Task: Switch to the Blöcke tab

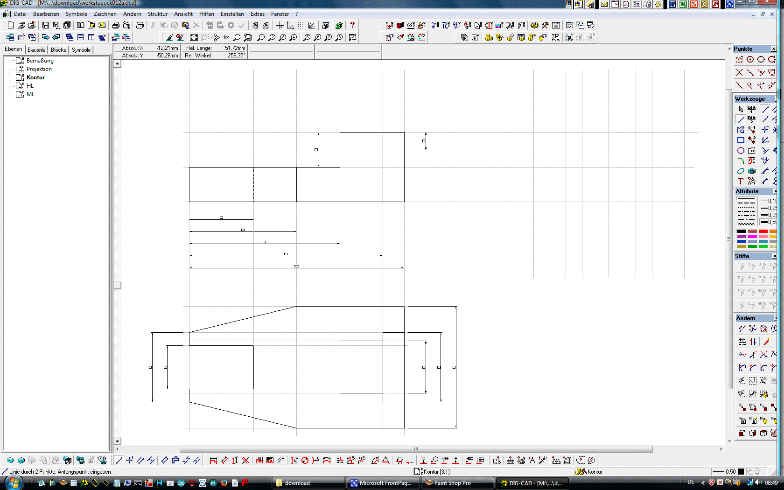Action: [58, 50]
